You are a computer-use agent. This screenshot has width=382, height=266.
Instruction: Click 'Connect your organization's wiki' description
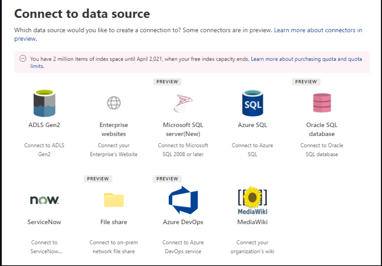pos(252,247)
